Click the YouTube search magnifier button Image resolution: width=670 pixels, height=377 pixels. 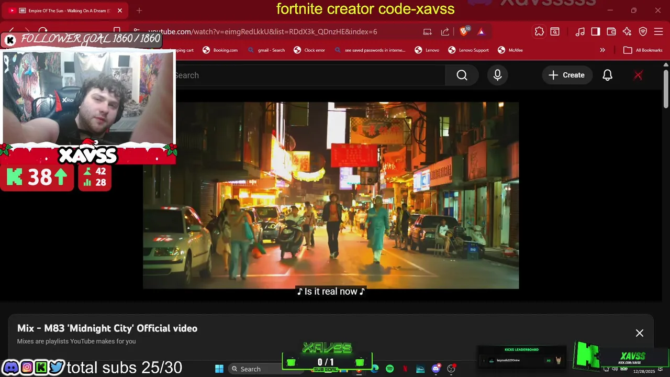pos(462,75)
